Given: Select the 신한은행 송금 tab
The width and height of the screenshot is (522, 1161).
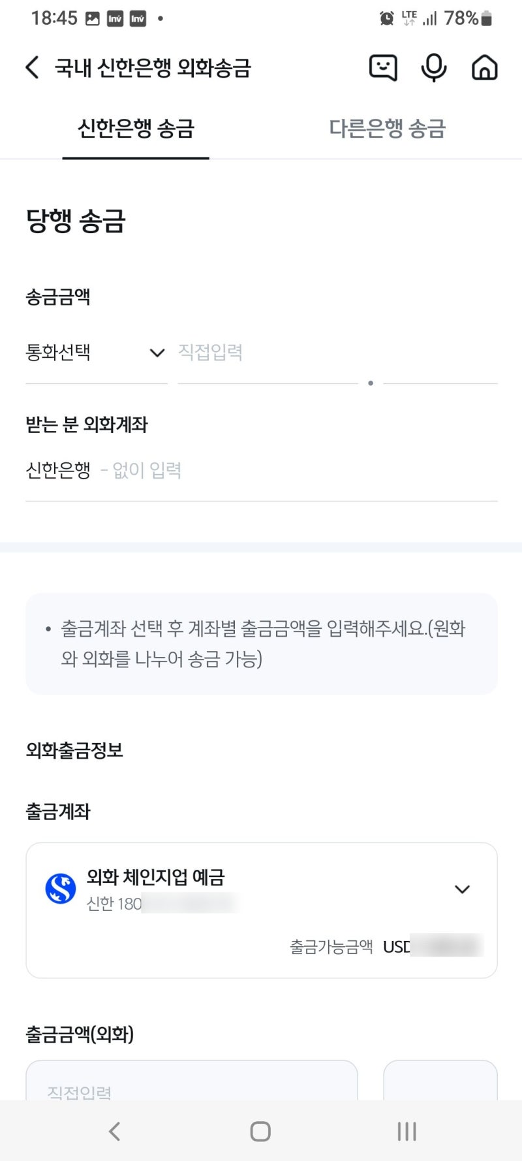Looking at the screenshot, I should point(135,129).
